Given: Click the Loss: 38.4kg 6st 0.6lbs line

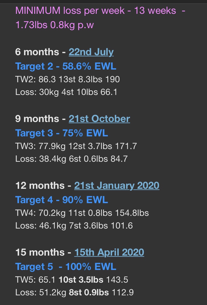Looking at the screenshot, I should pyautogui.click(x=71, y=159).
